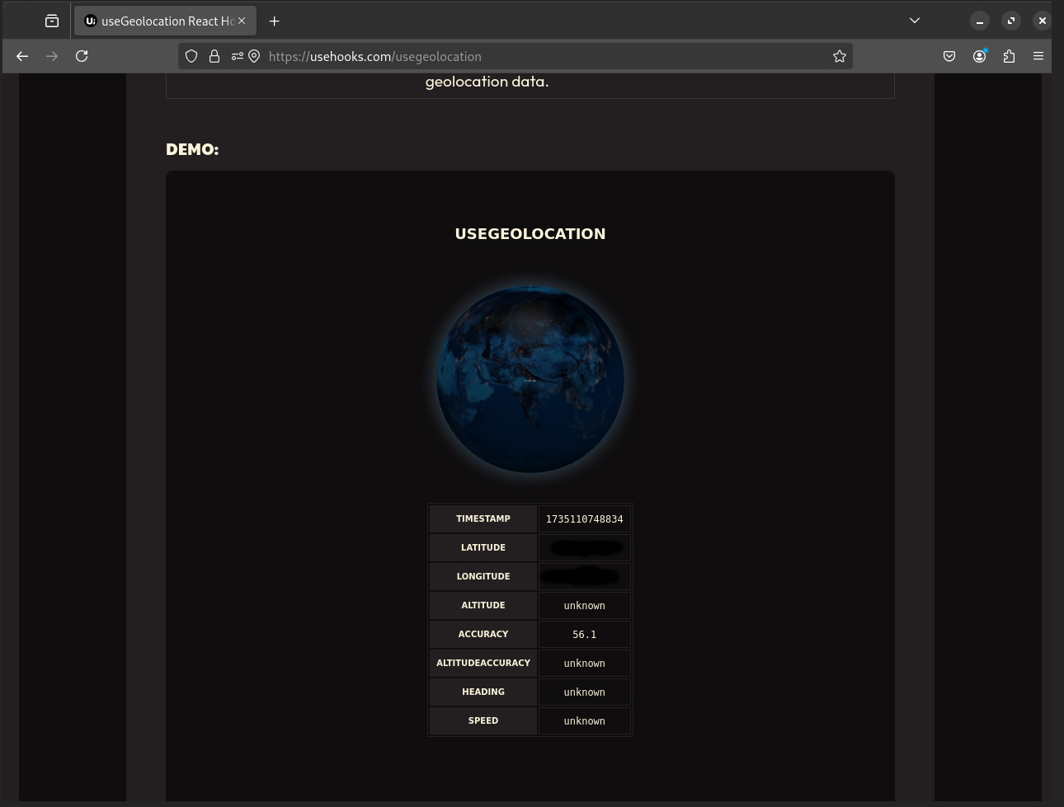Select the timestamp value 1735110748834

pyautogui.click(x=584, y=518)
